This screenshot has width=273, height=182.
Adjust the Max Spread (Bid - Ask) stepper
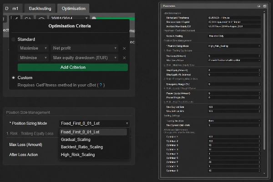[259, 125]
